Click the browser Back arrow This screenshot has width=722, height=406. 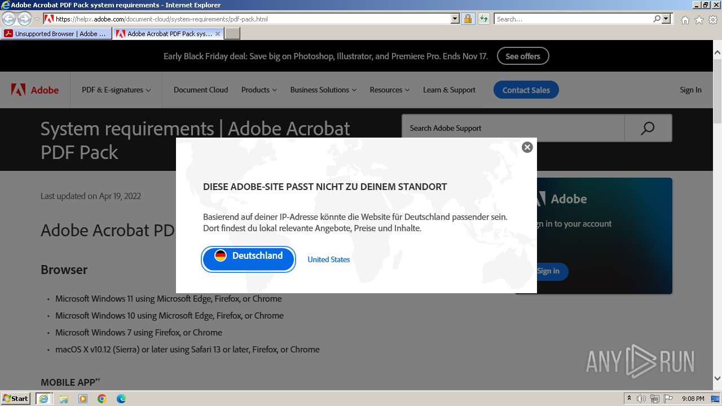click(9, 19)
